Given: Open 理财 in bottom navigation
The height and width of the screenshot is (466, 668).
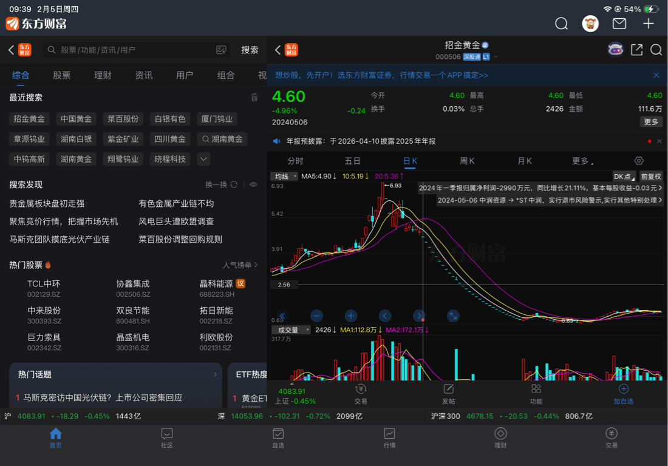Looking at the screenshot, I should (x=500, y=438).
